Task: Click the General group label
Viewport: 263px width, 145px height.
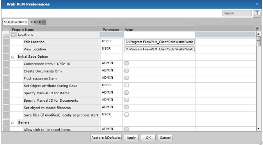Action: 24,122
